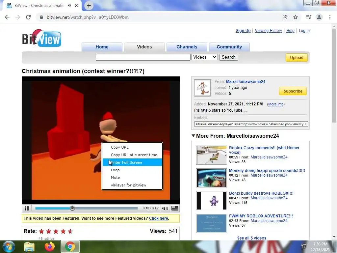Open the Viewing History link

point(269,31)
